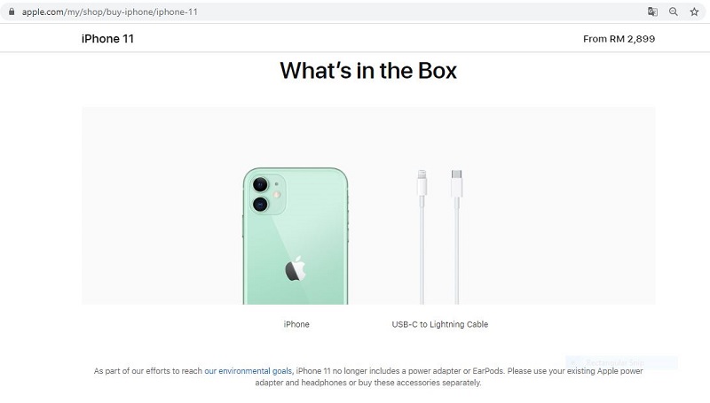Click the 'USB-C to Lightning Cable' caption
Screen dimensions: 710x403
[439, 324]
